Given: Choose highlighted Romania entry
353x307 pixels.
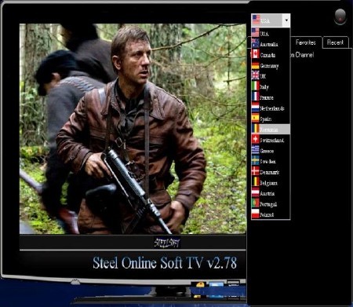Looking at the screenshot, I should pos(271,130).
